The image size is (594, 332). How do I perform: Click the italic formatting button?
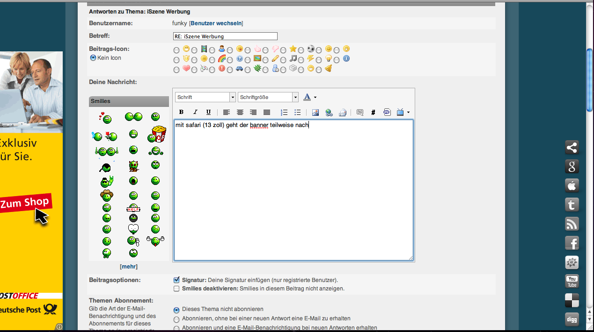click(x=195, y=112)
